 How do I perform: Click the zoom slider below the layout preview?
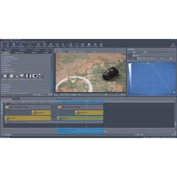(114, 94)
